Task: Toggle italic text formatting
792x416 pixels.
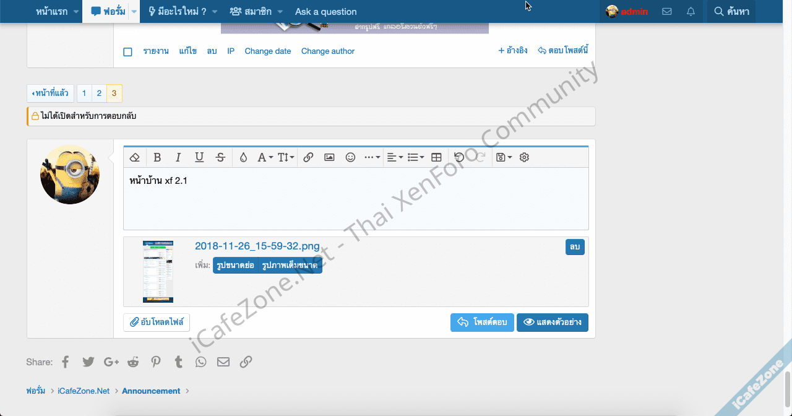Action: 178,157
